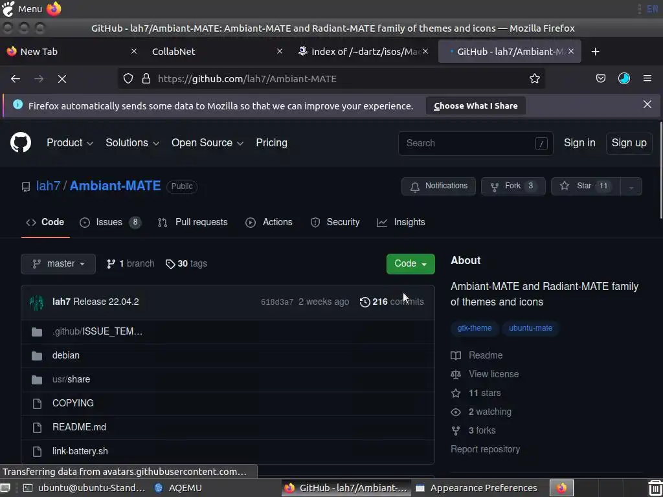Click the Firefox icon in top panel
Viewport: 663px width, 497px height.
pos(54,8)
